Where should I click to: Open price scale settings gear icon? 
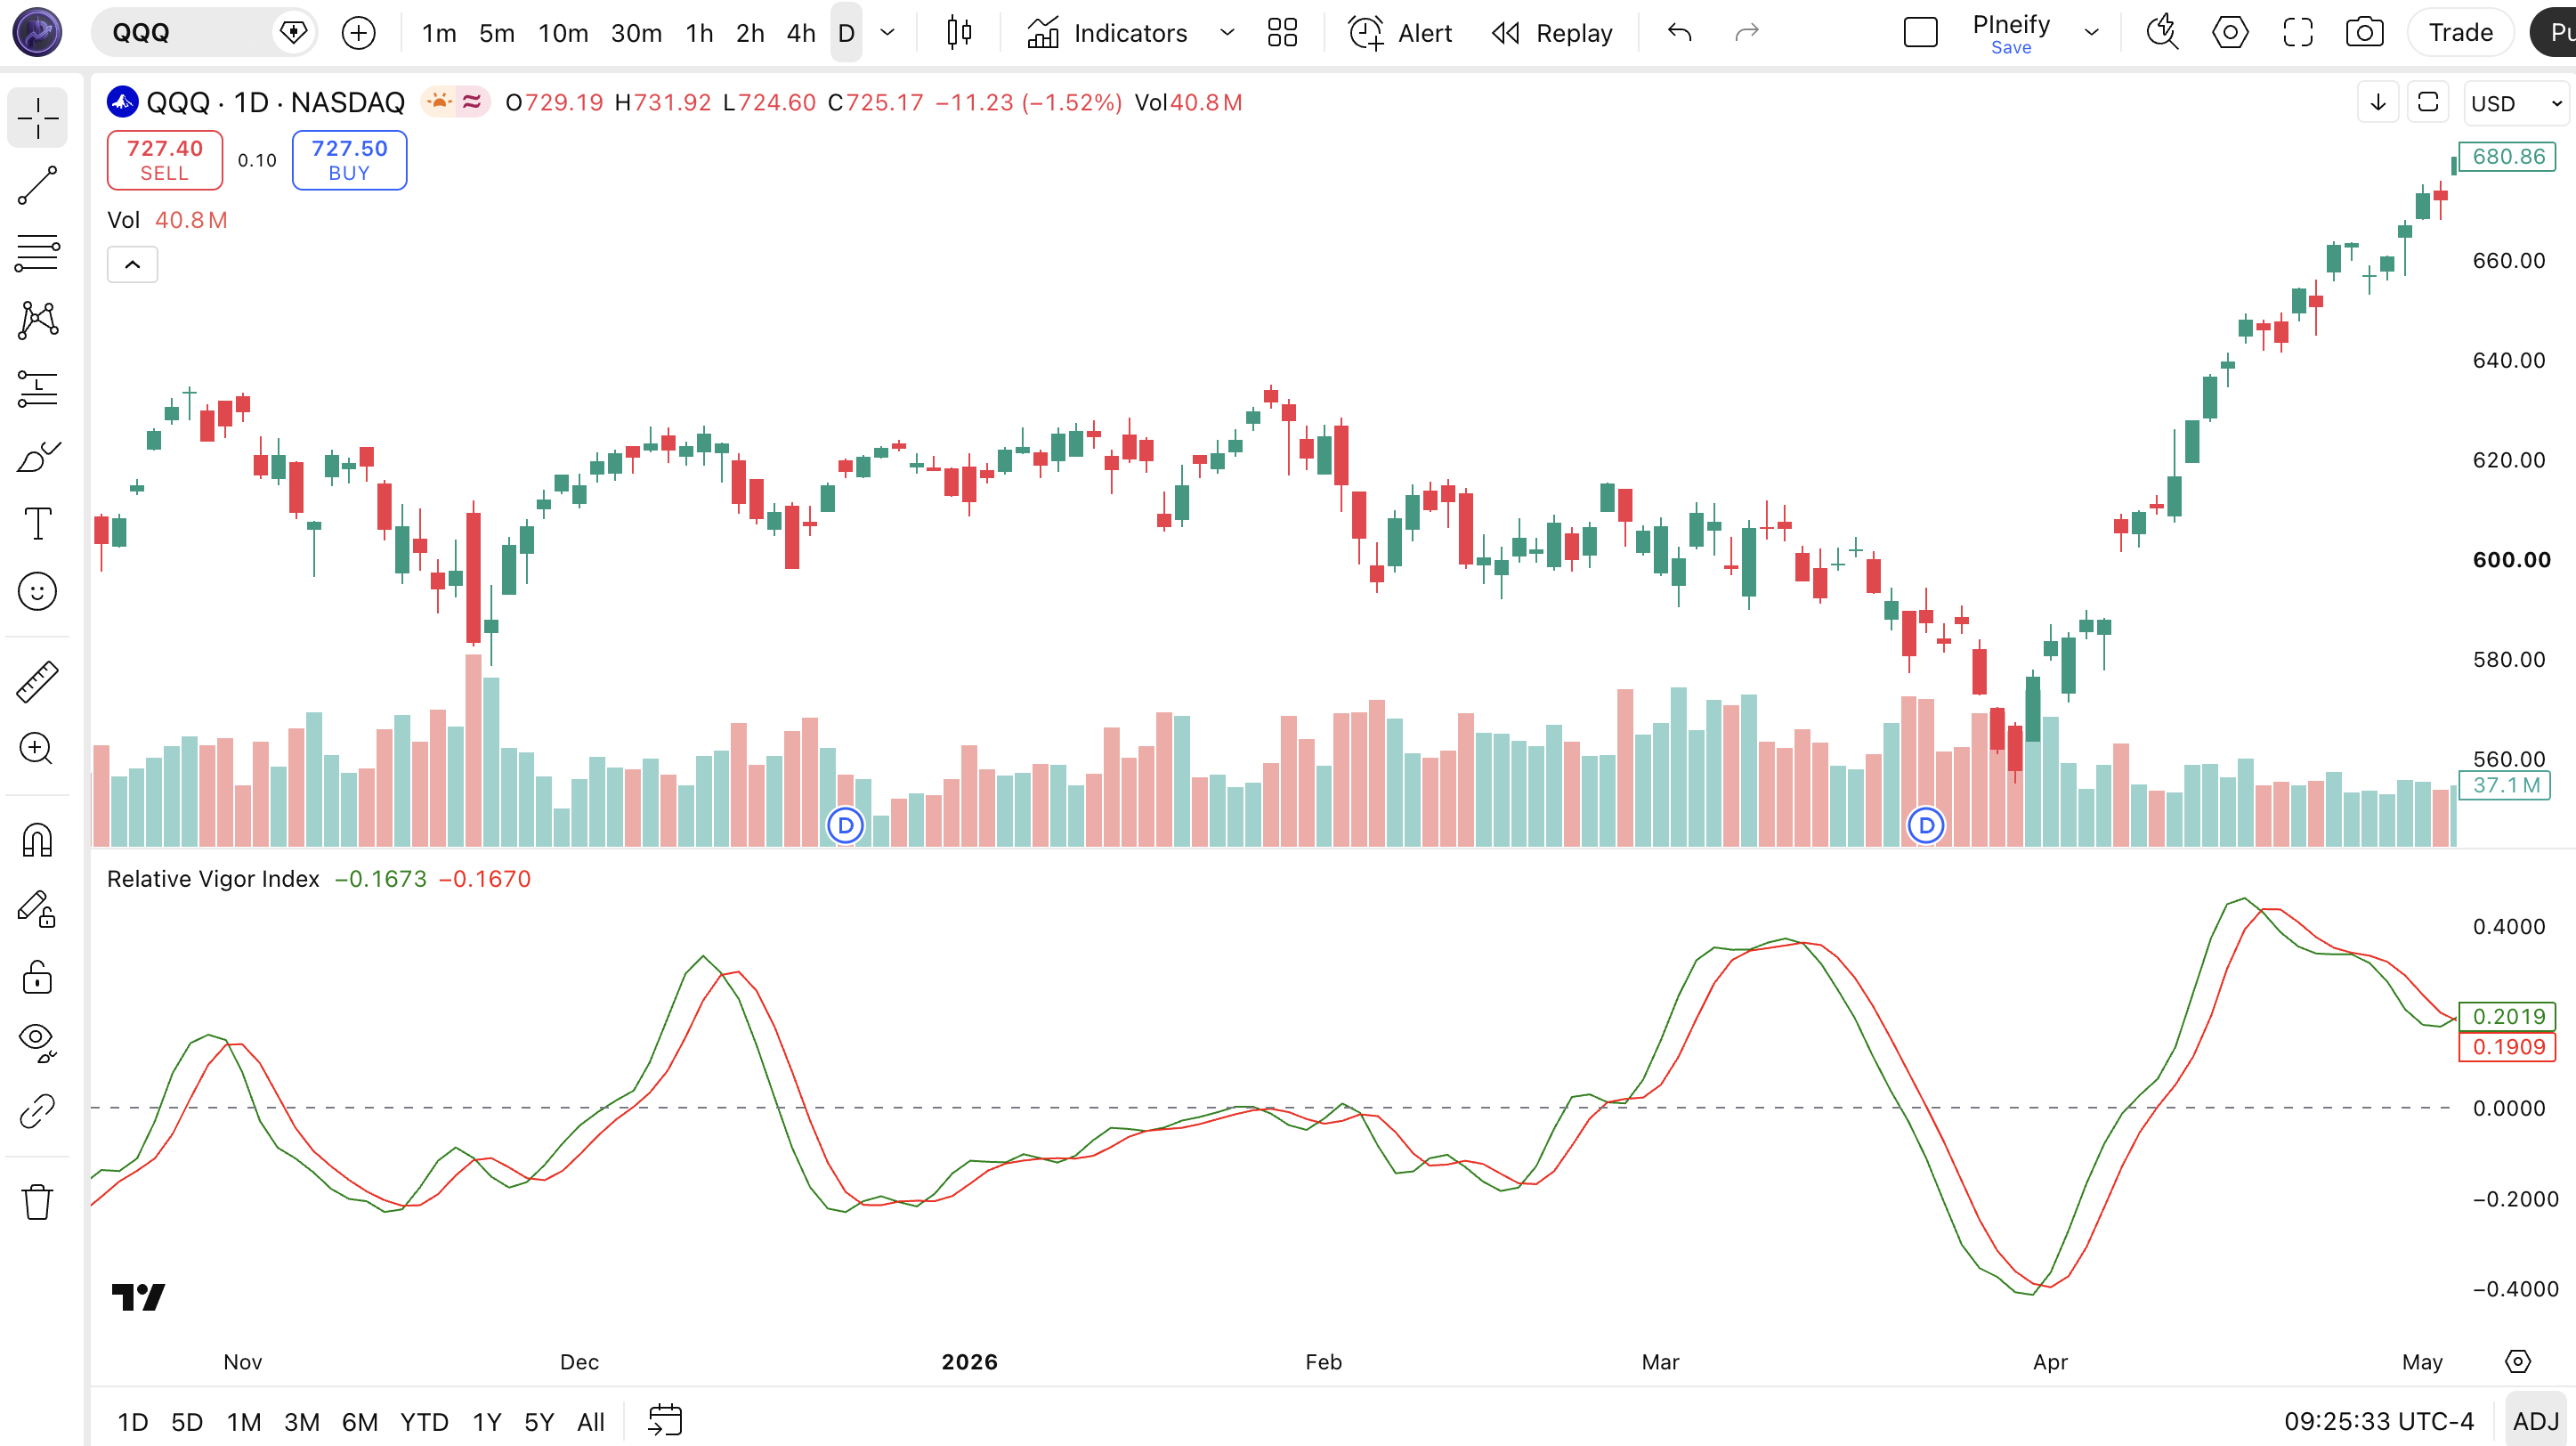tap(2517, 1361)
